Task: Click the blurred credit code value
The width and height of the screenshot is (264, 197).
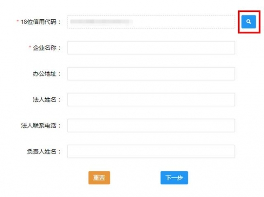Action: click(101, 21)
